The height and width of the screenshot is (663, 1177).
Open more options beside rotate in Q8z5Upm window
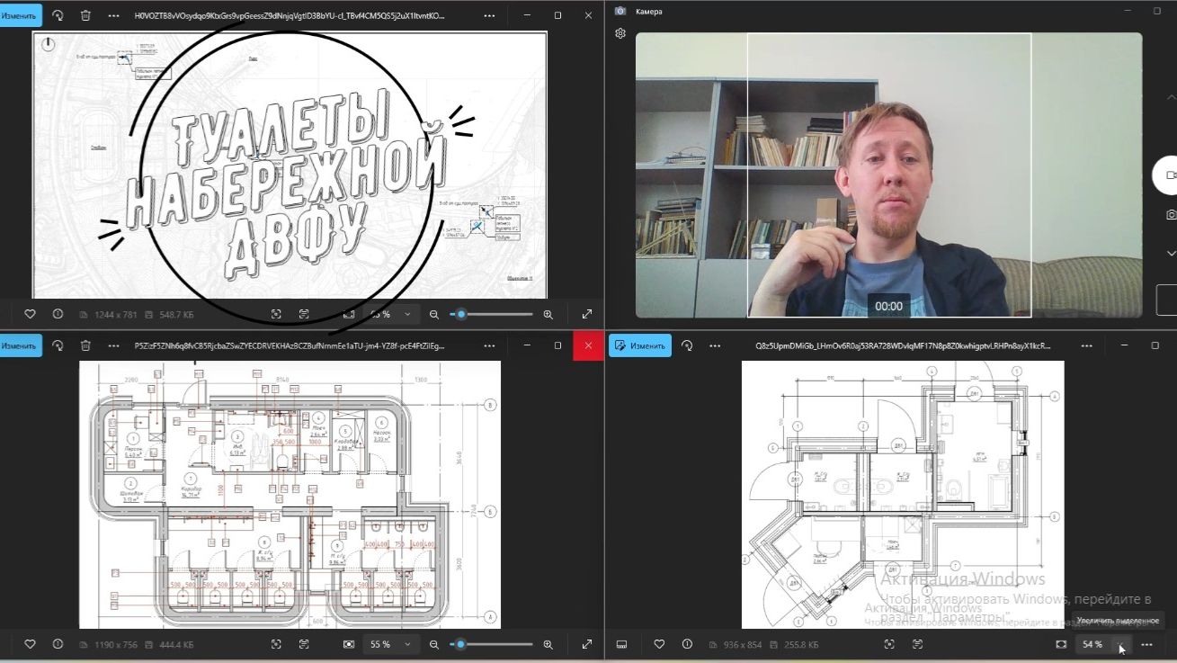[x=715, y=345]
